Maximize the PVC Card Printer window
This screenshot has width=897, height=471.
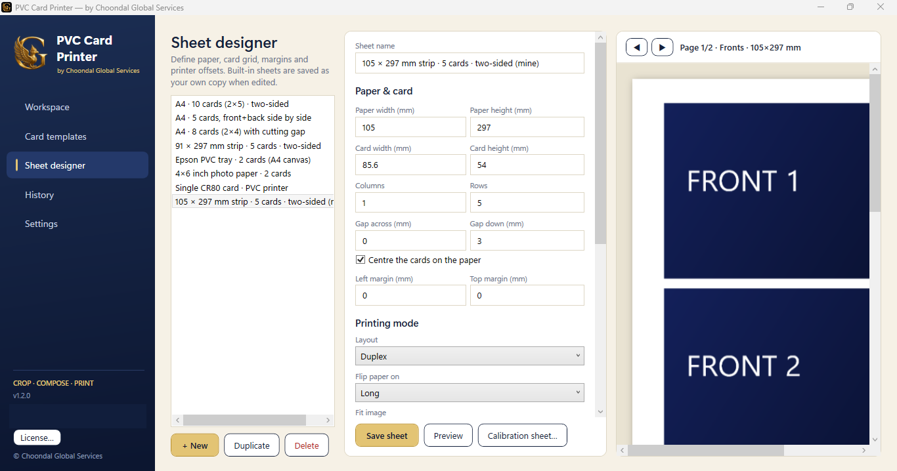tap(850, 7)
